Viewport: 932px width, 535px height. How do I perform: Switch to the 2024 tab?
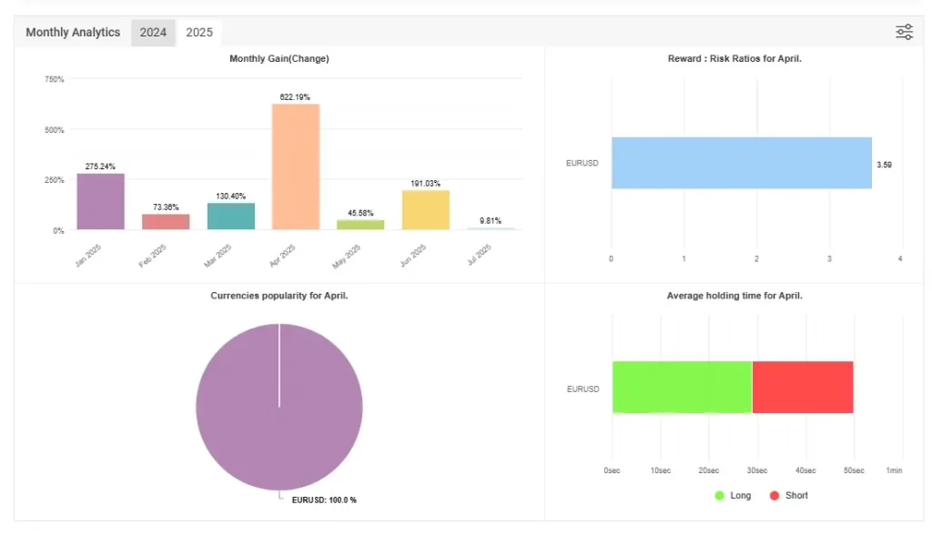point(153,33)
